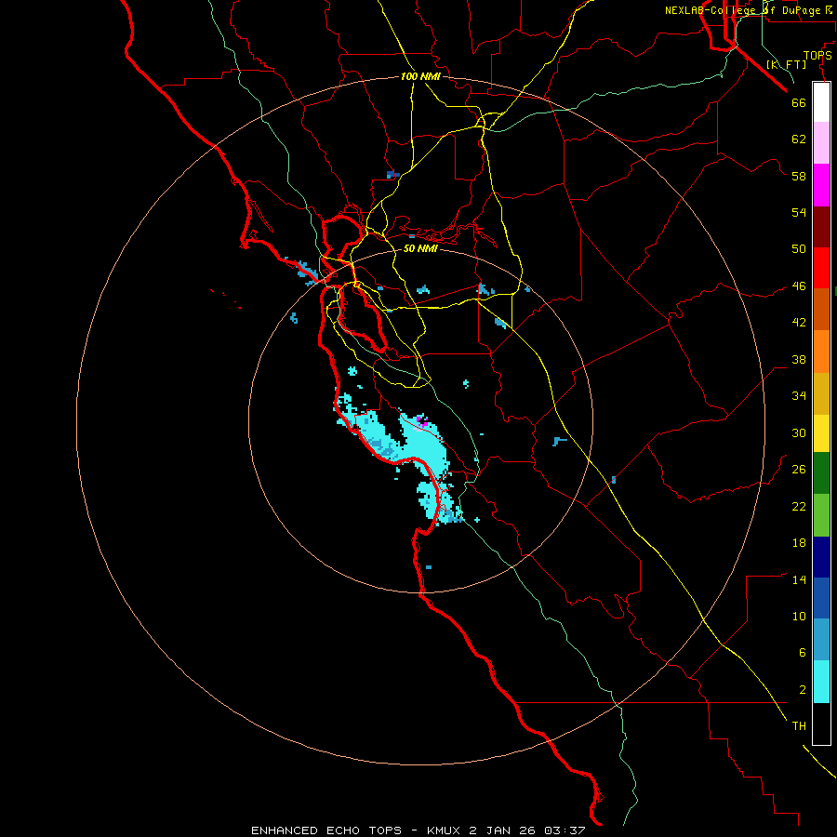Click the "14" legend value
Image resolution: width=837 pixels, height=837 pixels.
(799, 579)
